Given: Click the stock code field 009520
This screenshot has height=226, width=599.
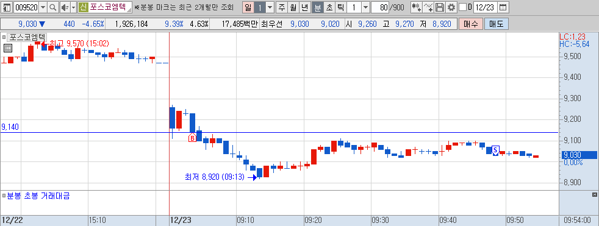Looking at the screenshot, I should point(26,7).
